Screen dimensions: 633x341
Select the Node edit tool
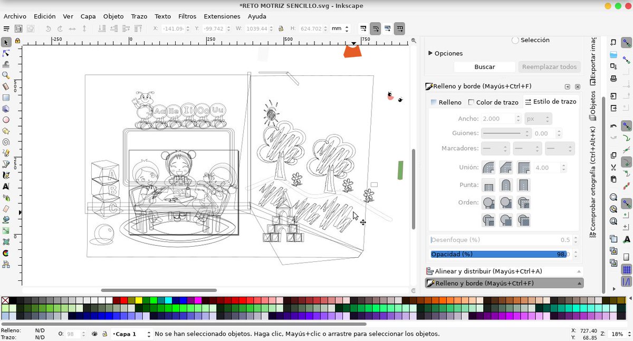tap(6, 53)
